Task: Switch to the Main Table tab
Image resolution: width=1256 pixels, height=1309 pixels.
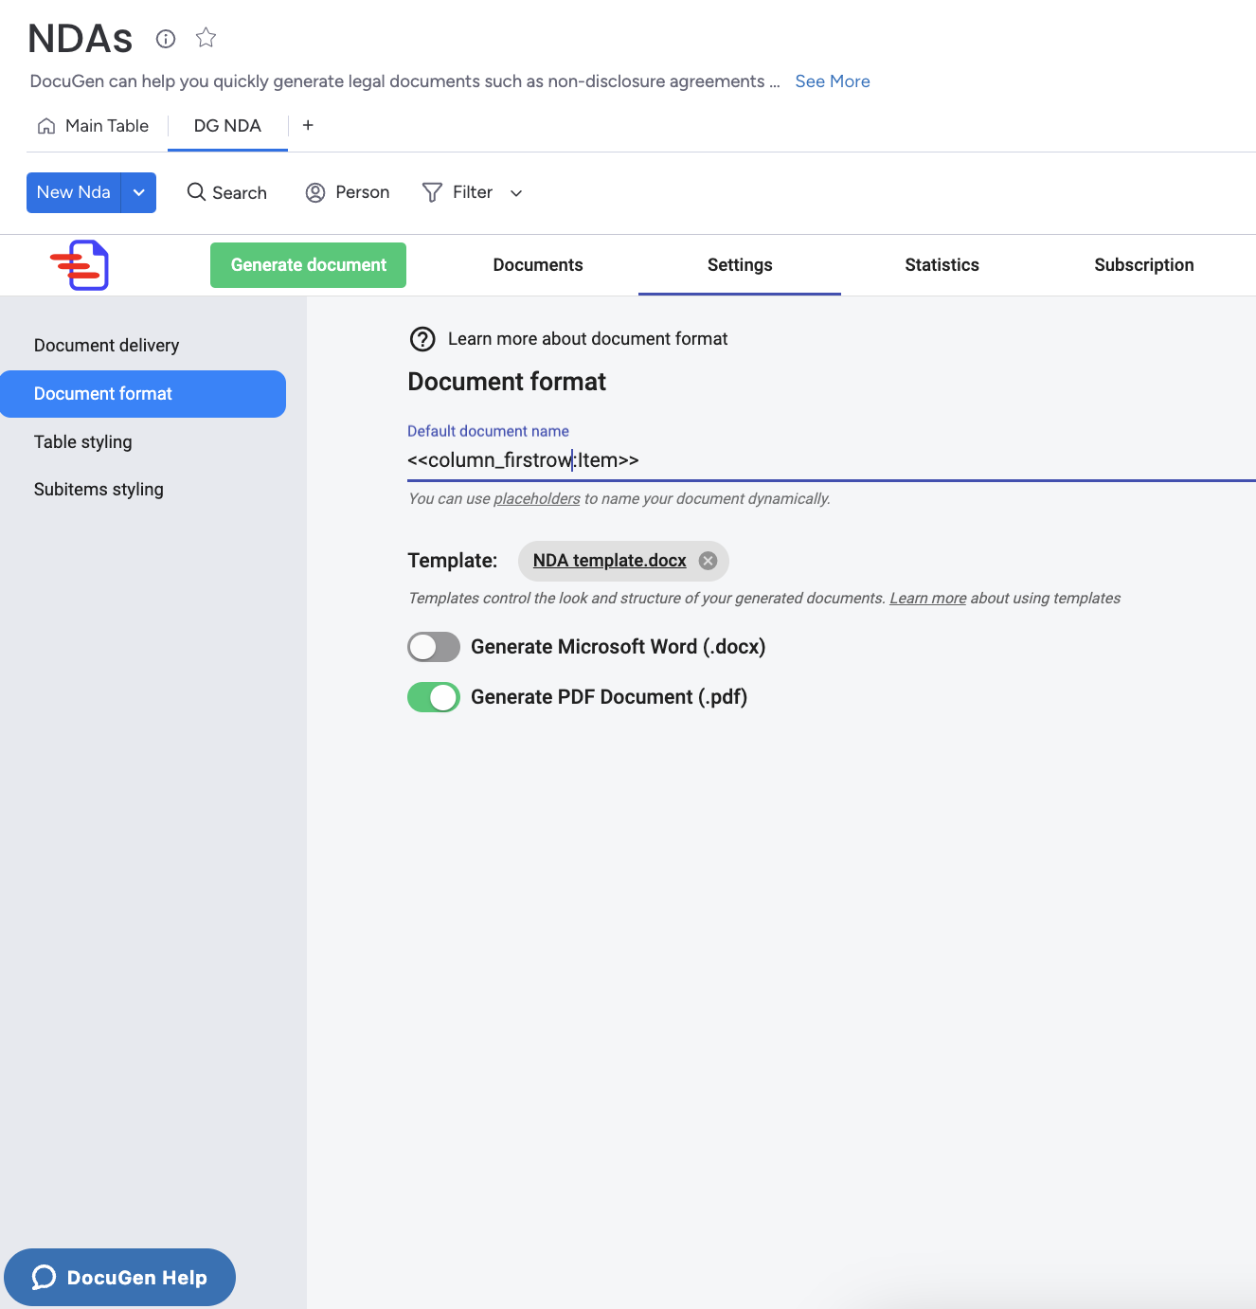Action: click(93, 126)
